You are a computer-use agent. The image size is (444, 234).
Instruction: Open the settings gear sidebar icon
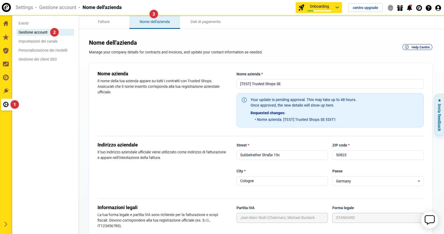[x=6, y=104]
